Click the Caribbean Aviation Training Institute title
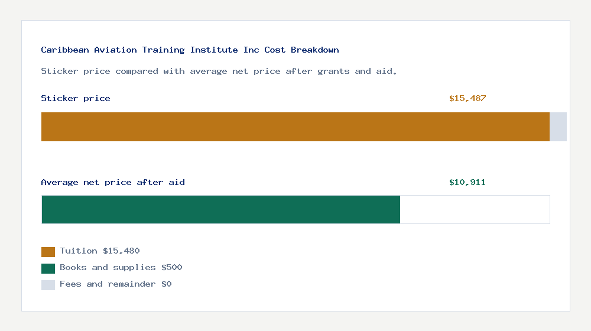Viewport: 591px width, 331px height. (x=190, y=50)
